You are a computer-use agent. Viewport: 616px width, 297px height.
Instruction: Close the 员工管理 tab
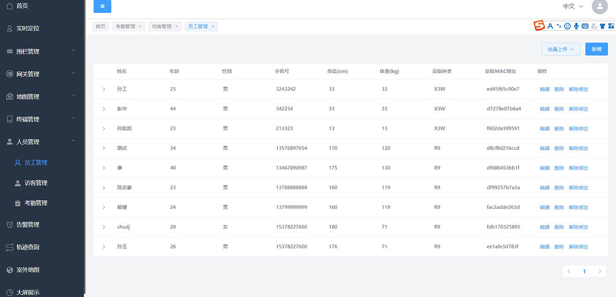tap(213, 27)
